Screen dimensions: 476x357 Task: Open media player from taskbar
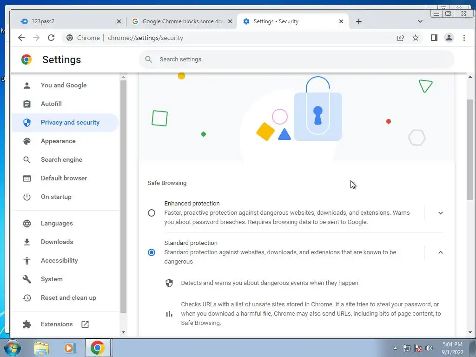pyautogui.click(x=69, y=348)
